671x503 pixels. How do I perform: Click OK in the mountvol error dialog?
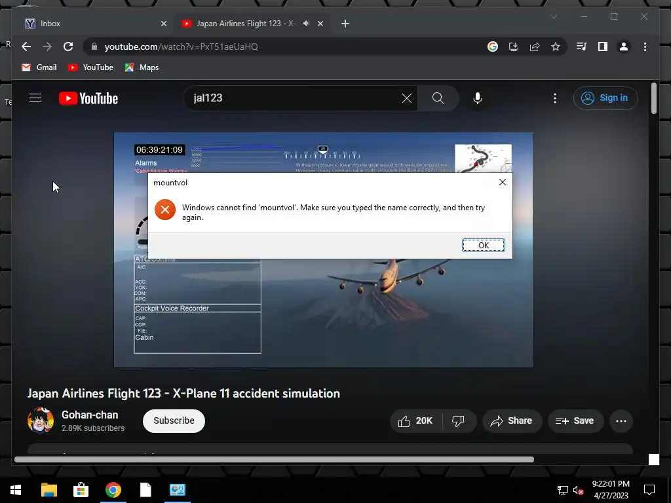click(483, 245)
